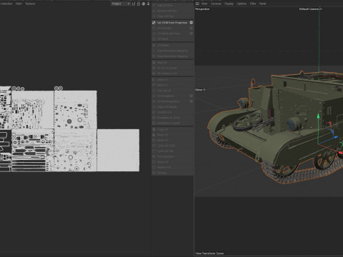The width and height of the screenshot is (343, 257).
Task: Open the Textures menu in texture view
Action: pyautogui.click(x=30, y=4)
